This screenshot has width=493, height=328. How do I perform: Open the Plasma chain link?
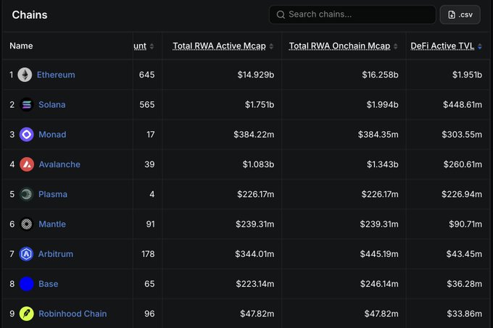(x=53, y=194)
